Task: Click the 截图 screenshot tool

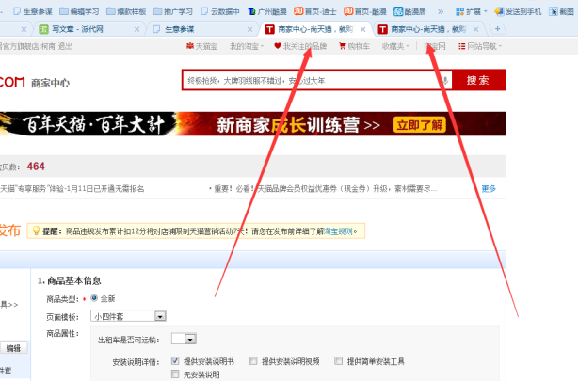Action: pyautogui.click(x=561, y=12)
